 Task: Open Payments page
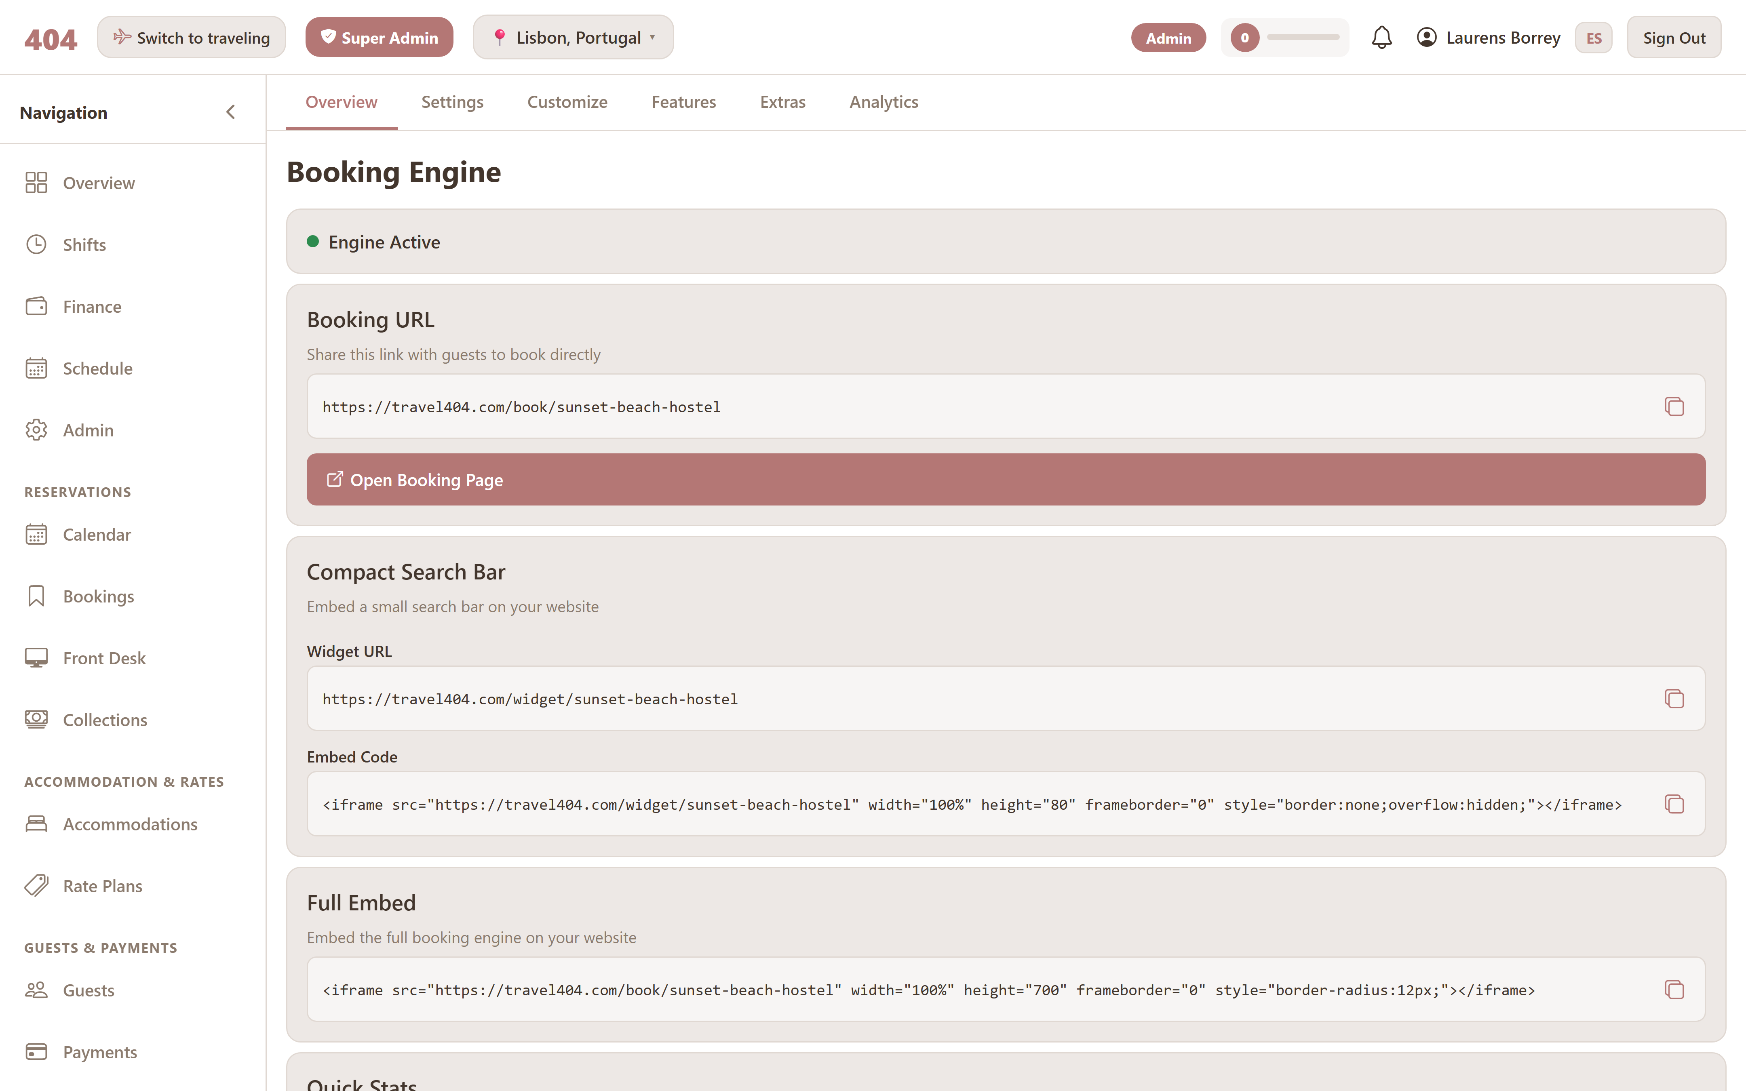[x=133, y=1052]
